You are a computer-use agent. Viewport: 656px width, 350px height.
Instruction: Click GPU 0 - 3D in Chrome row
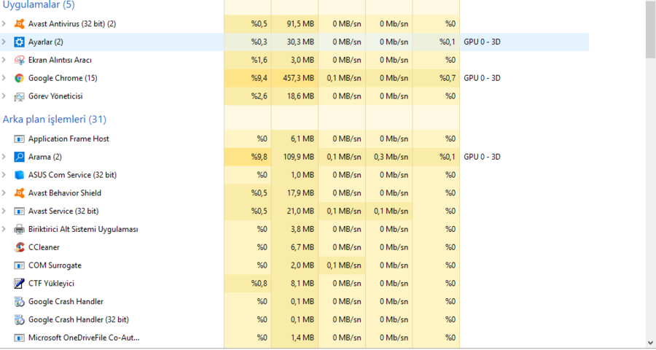pyautogui.click(x=482, y=78)
